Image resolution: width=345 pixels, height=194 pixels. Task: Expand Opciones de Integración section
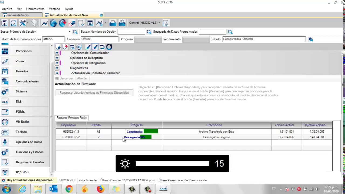tap(57, 63)
